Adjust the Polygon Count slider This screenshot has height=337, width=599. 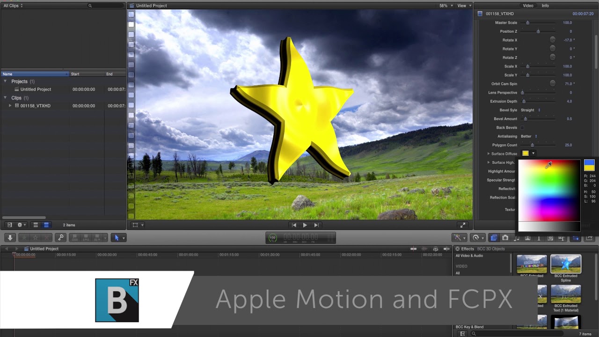532,145
